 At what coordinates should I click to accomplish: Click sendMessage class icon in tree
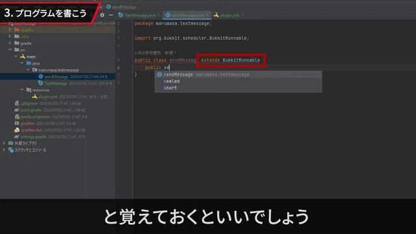click(41, 77)
